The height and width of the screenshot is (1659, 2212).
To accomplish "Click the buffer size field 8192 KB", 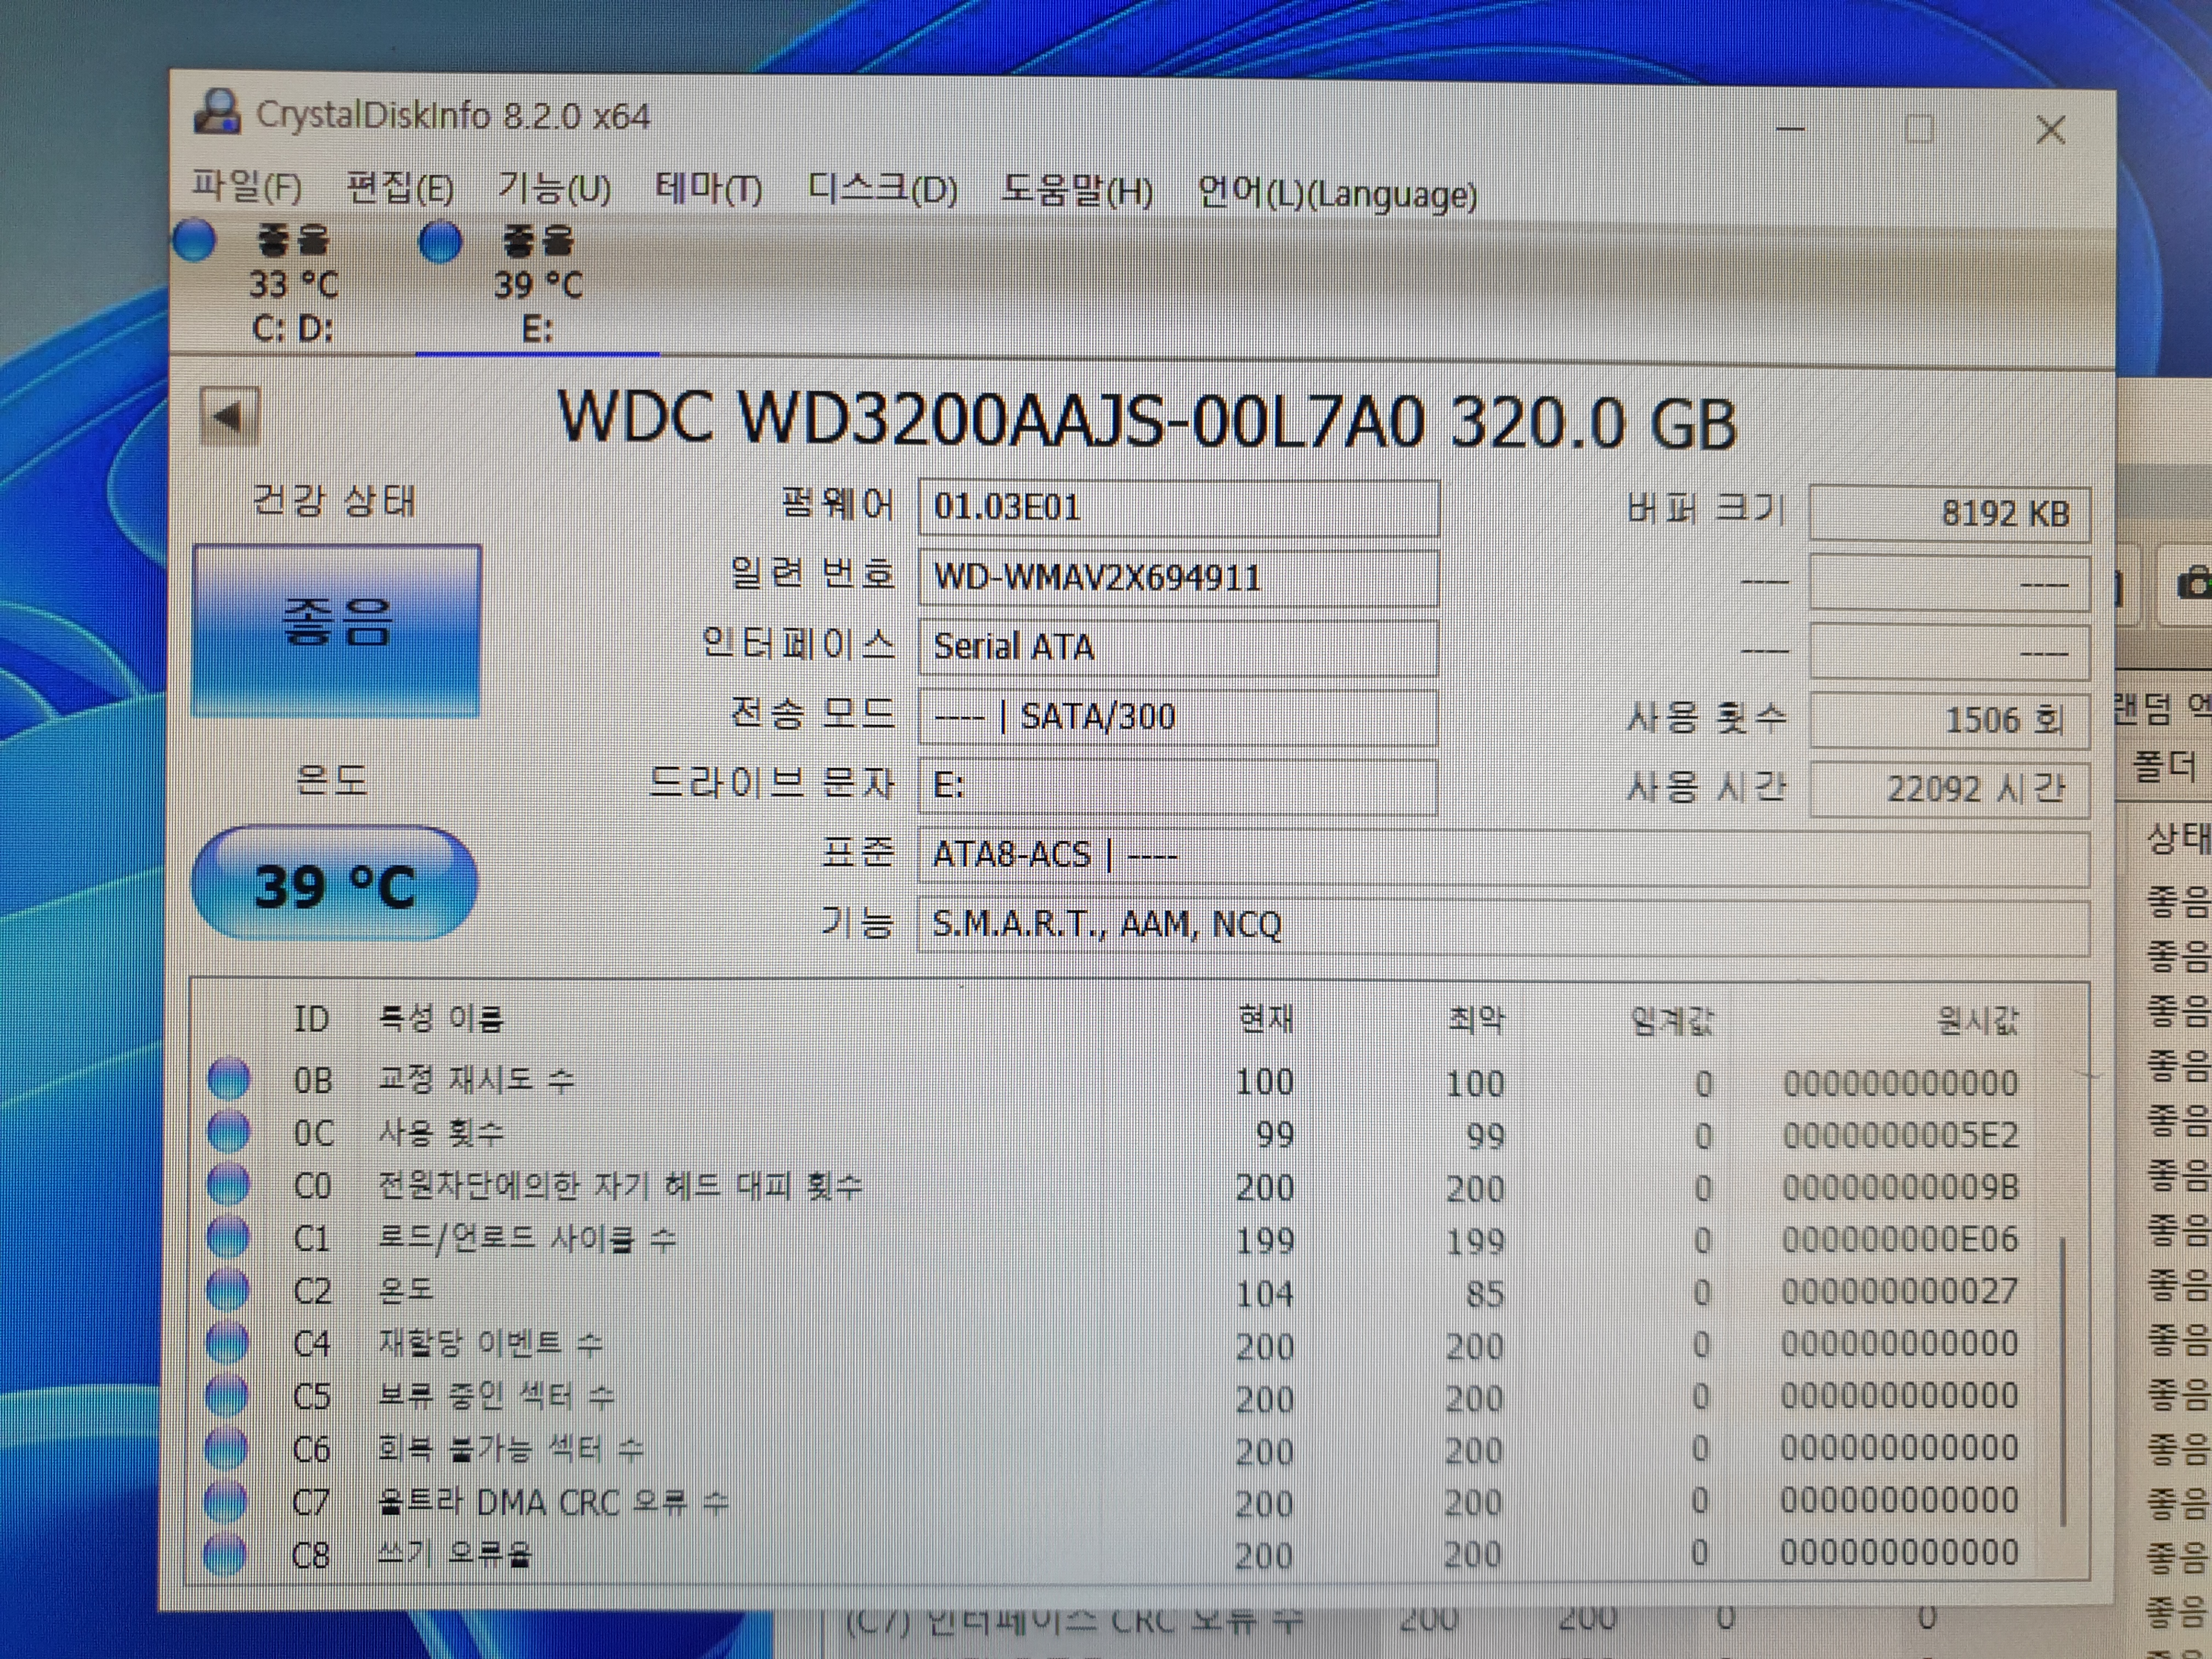I will coord(1949,513).
